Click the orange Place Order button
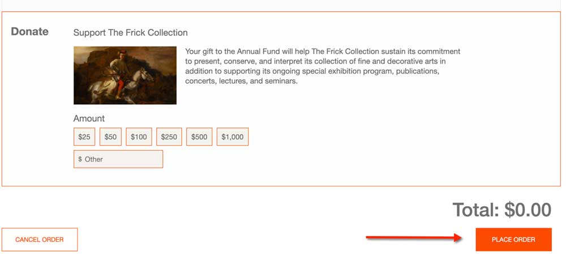The image size is (566, 273). click(513, 240)
